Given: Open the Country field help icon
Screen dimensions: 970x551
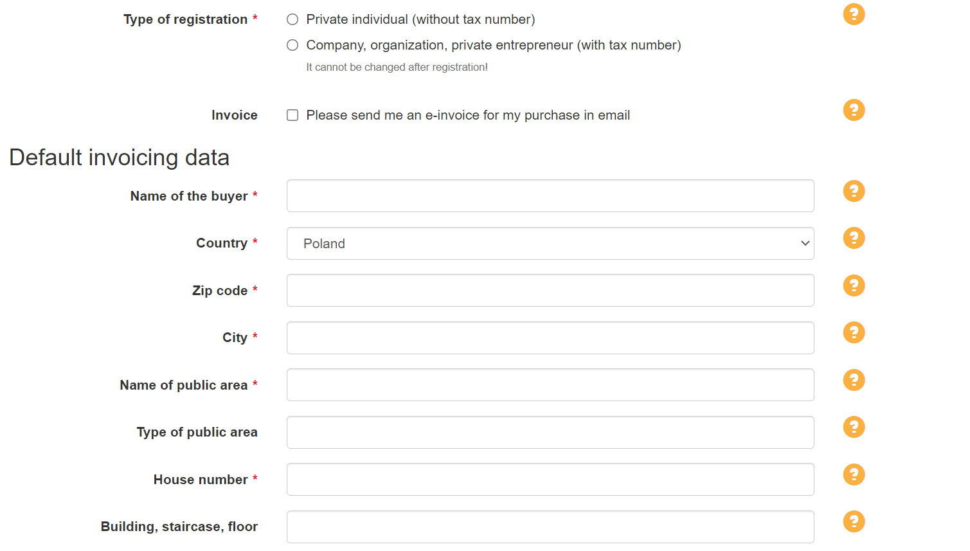Looking at the screenshot, I should coord(854,238).
